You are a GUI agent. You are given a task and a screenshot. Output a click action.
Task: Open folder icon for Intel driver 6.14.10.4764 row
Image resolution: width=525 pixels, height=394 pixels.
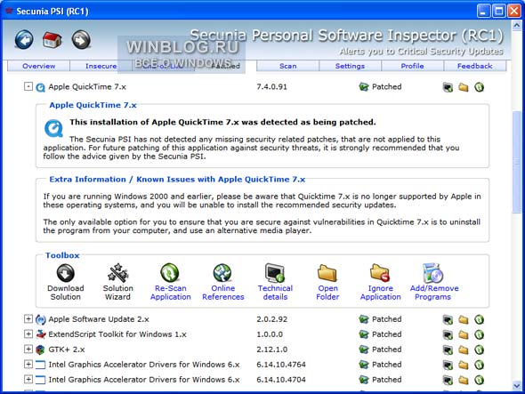pyautogui.click(x=464, y=365)
